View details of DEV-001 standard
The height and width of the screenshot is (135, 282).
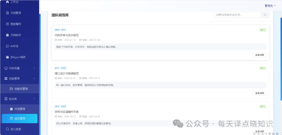pyautogui.click(x=260, y=55)
